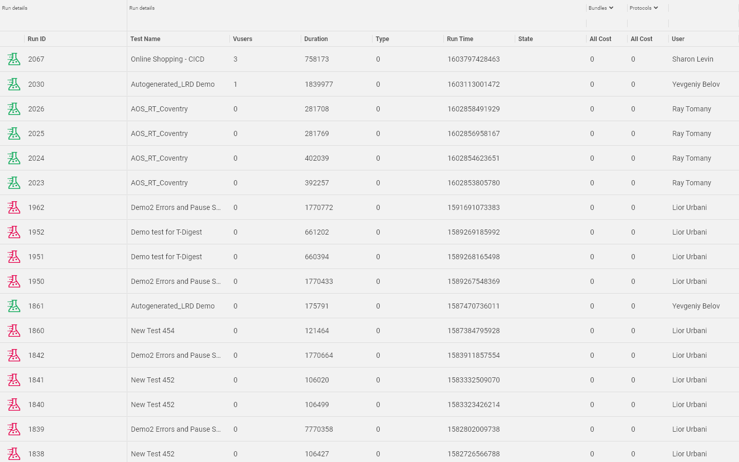Click the green flask icon for run 2023
The height and width of the screenshot is (462, 739).
(x=14, y=183)
